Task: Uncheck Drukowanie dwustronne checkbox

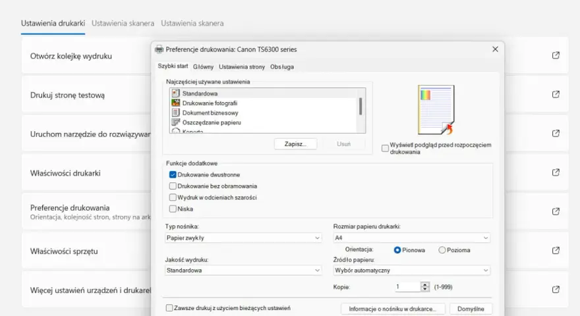Action: coord(173,174)
